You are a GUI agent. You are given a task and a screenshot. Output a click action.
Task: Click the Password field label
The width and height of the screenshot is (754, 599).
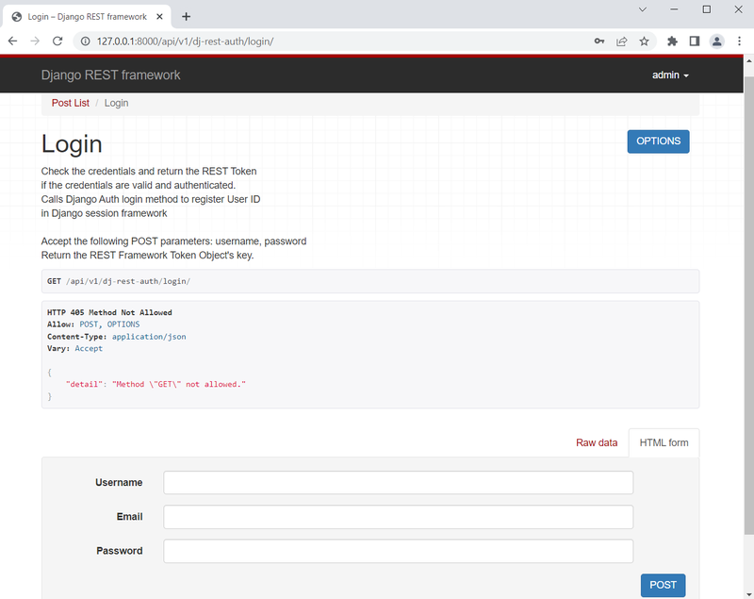click(x=120, y=551)
